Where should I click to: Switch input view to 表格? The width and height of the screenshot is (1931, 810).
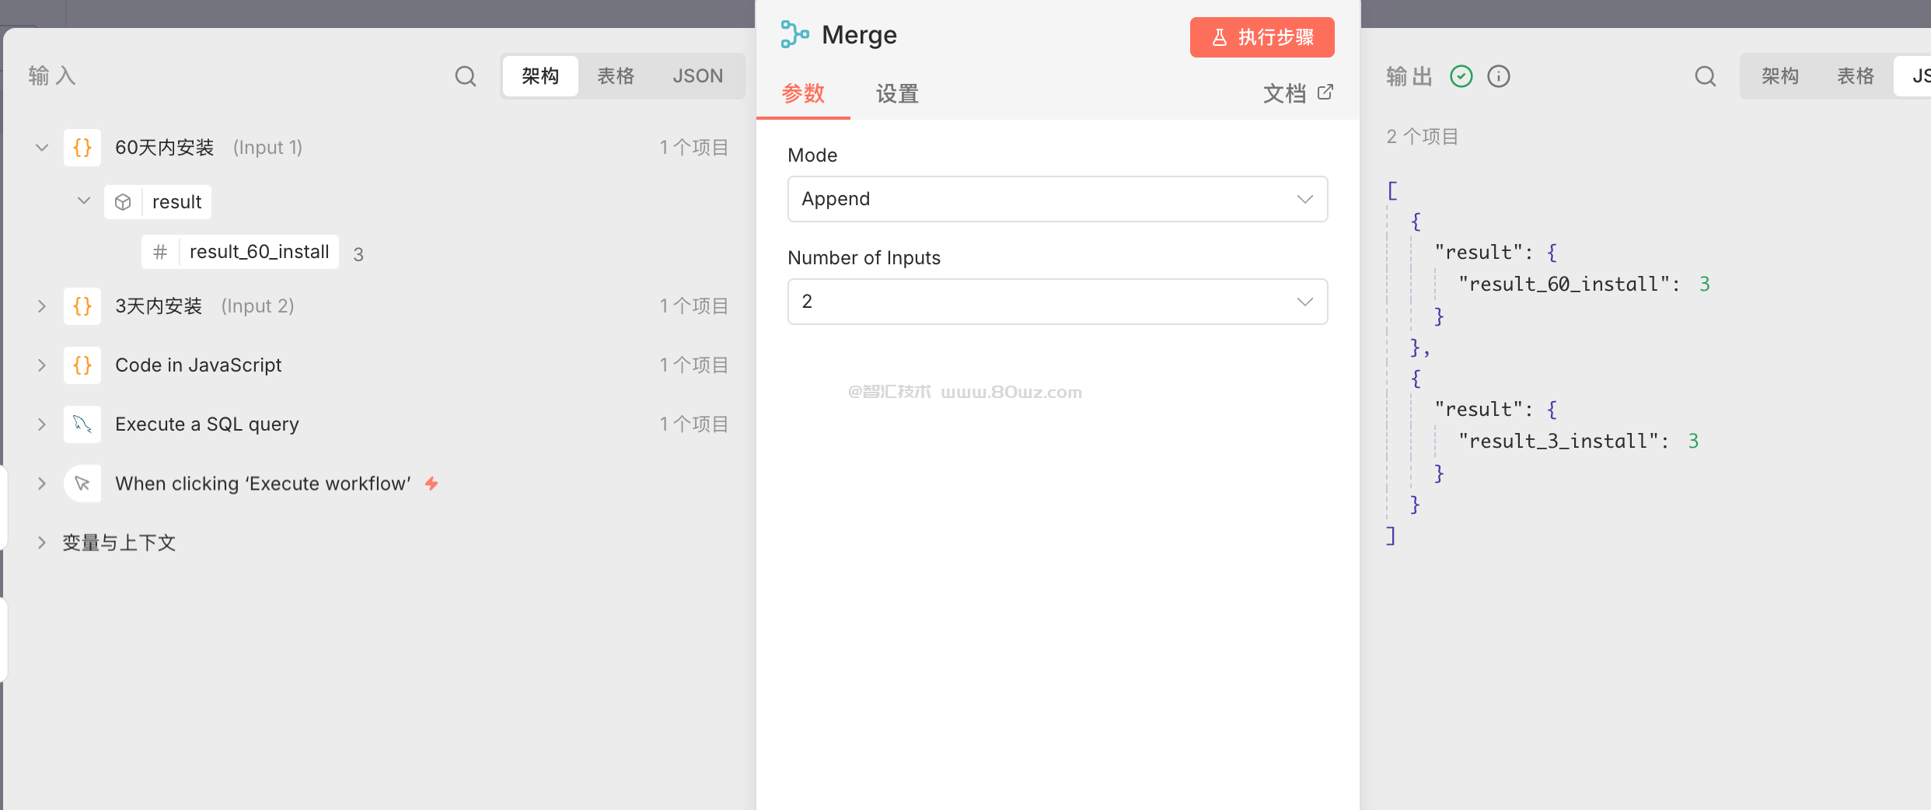pyautogui.click(x=616, y=76)
